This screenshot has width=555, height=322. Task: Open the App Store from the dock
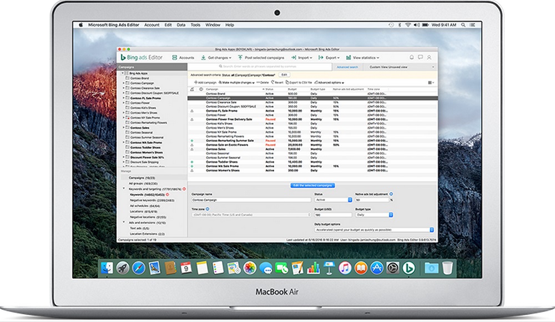(377, 268)
